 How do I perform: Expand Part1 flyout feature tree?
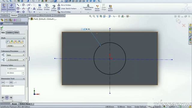click(x=29, y=19)
